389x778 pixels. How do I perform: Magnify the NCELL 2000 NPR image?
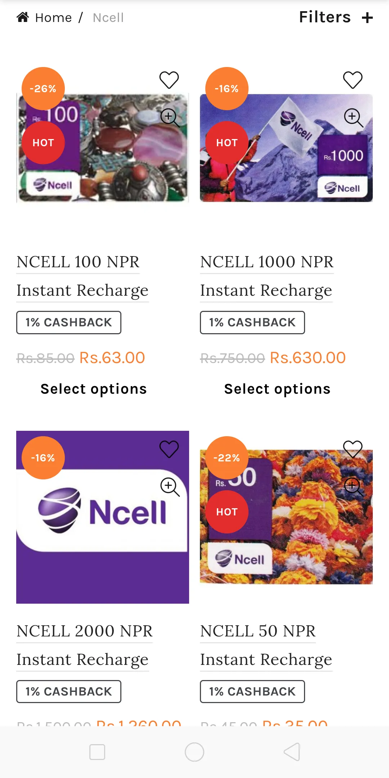coord(169,487)
